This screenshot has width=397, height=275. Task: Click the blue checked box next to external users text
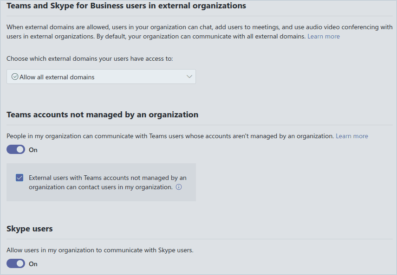20,178
